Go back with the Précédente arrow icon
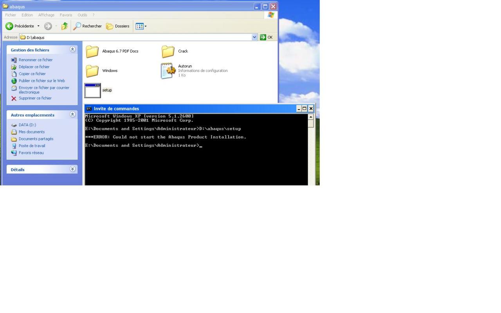Viewport: 501px width, 313px height. point(9,26)
